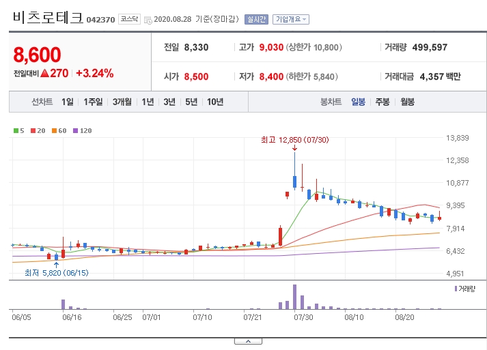Click the 선차트 section label
Image resolution: width=487 pixels, height=350 pixels.
click(42, 102)
